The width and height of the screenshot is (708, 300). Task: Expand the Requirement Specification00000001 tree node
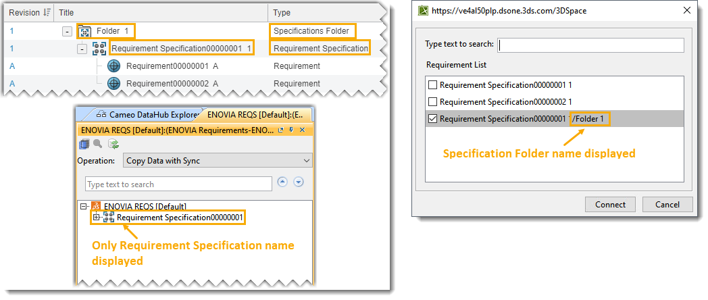(x=96, y=218)
